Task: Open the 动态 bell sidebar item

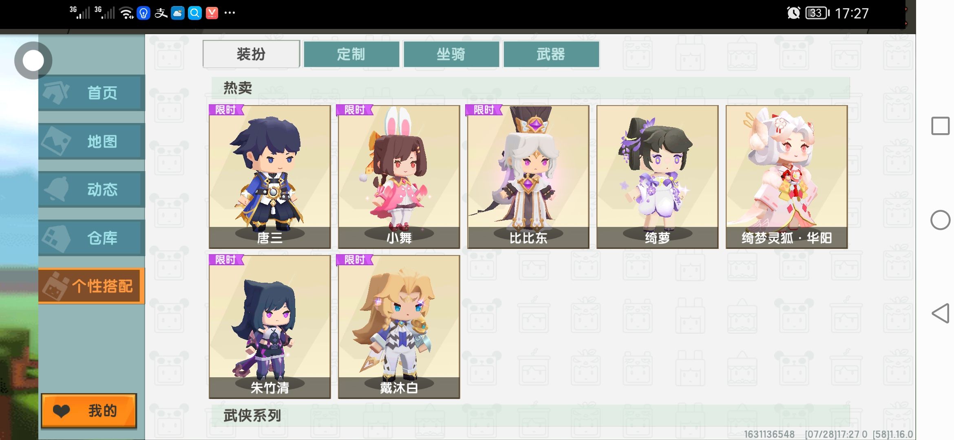Action: (92, 189)
